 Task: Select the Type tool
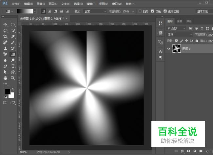tap(13, 66)
